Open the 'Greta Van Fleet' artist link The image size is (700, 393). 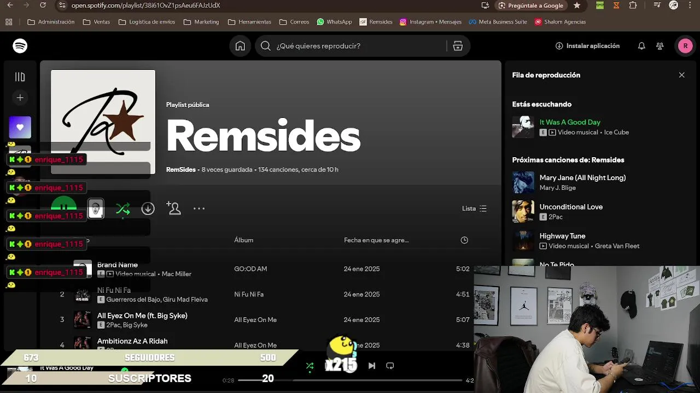pos(617,246)
